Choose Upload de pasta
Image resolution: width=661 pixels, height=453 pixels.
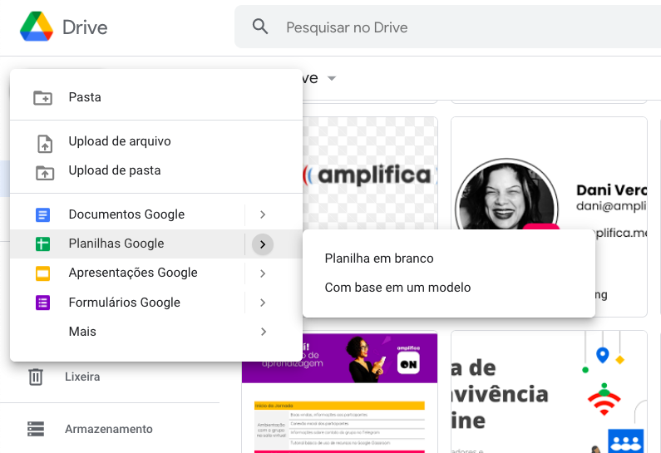point(156,170)
